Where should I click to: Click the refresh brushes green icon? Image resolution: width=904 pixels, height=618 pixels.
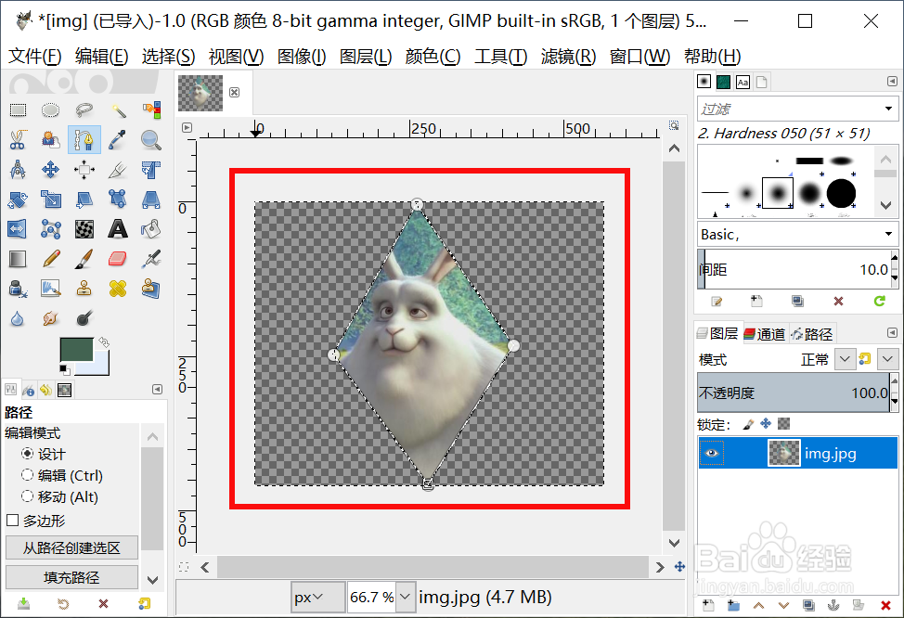click(x=879, y=301)
